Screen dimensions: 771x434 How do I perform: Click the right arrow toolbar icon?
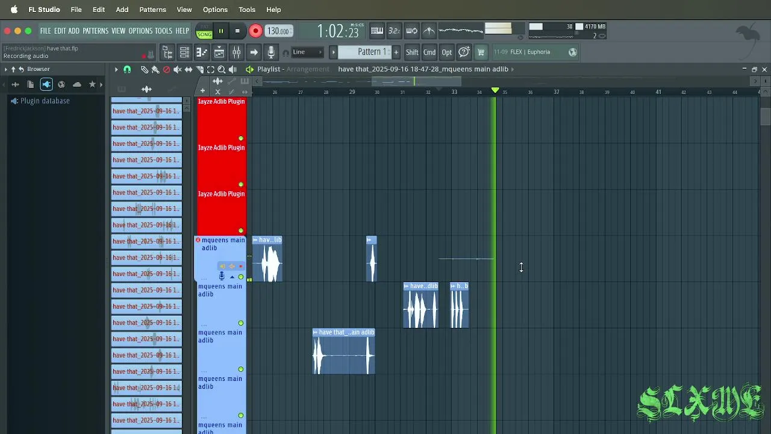254,52
